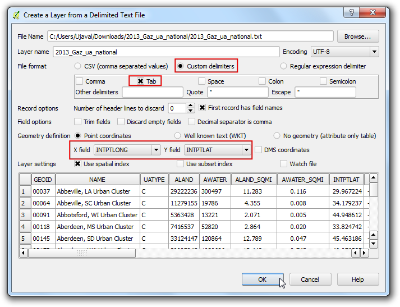
Task: Select CSV (comma separated values) format
Action: point(77,66)
